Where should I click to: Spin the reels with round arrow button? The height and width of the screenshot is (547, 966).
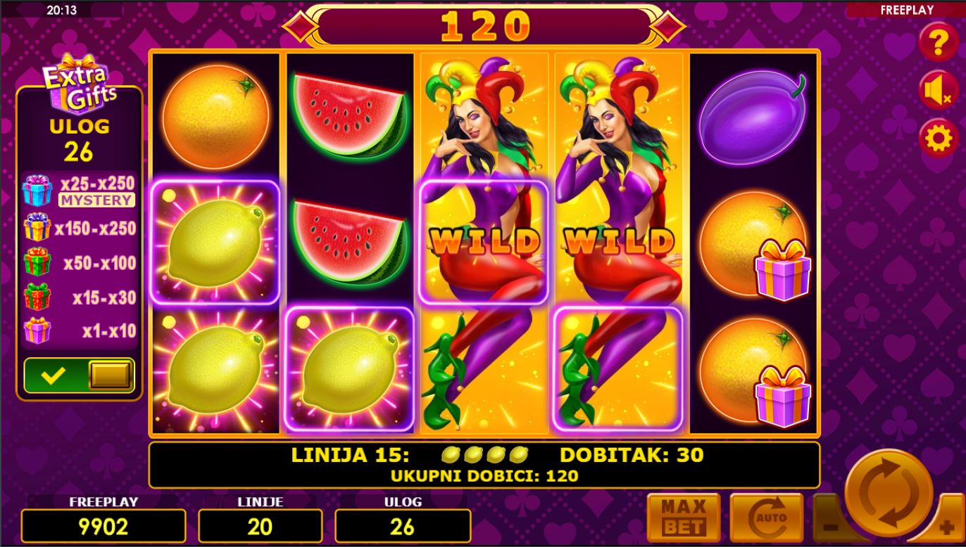[889, 494]
